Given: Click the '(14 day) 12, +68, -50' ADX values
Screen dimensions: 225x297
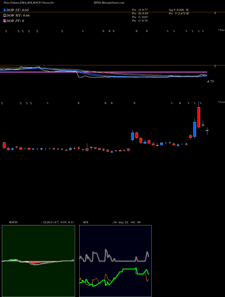Looking at the screenshot, I should click(x=126, y=222).
